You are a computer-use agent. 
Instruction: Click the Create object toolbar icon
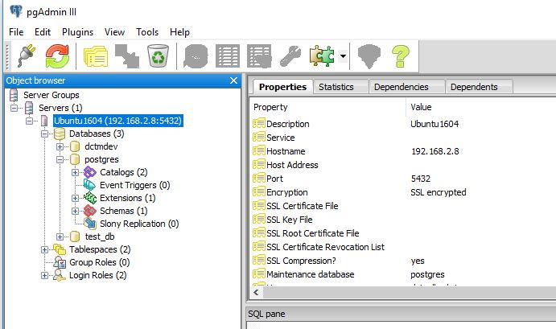pyautogui.click(x=127, y=56)
